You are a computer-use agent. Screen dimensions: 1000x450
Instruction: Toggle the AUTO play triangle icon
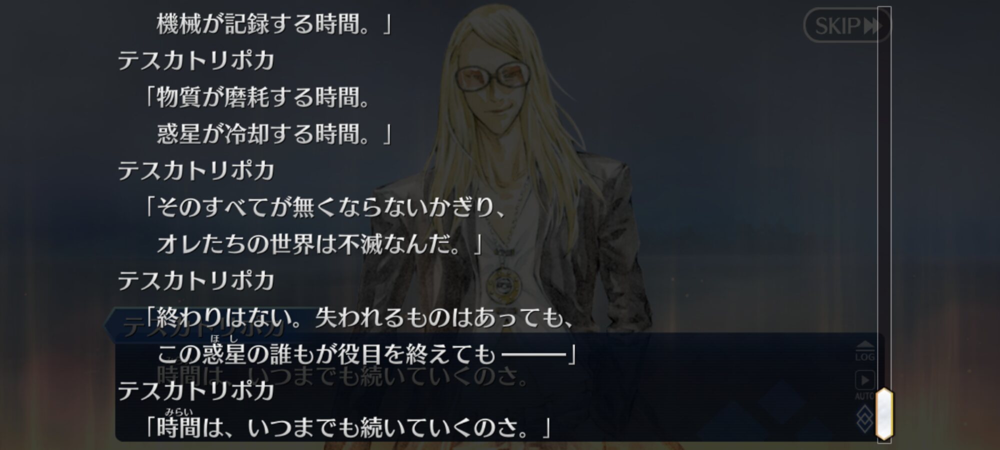(x=865, y=385)
